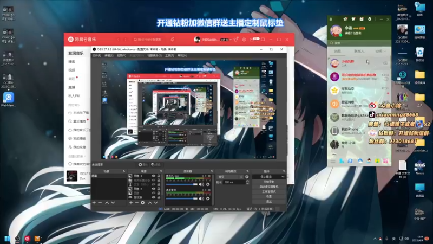Open OBS 场景集合(S) menu
433x244 pixels.
click(154, 56)
